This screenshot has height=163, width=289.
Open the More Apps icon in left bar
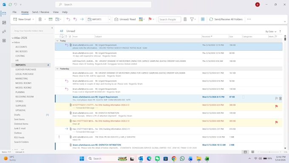(4, 40)
